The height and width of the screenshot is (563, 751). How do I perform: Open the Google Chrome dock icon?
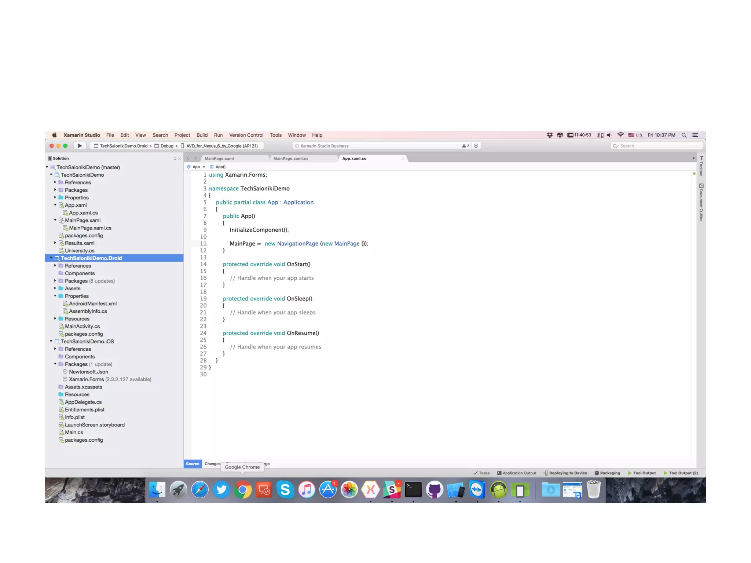pos(242,490)
